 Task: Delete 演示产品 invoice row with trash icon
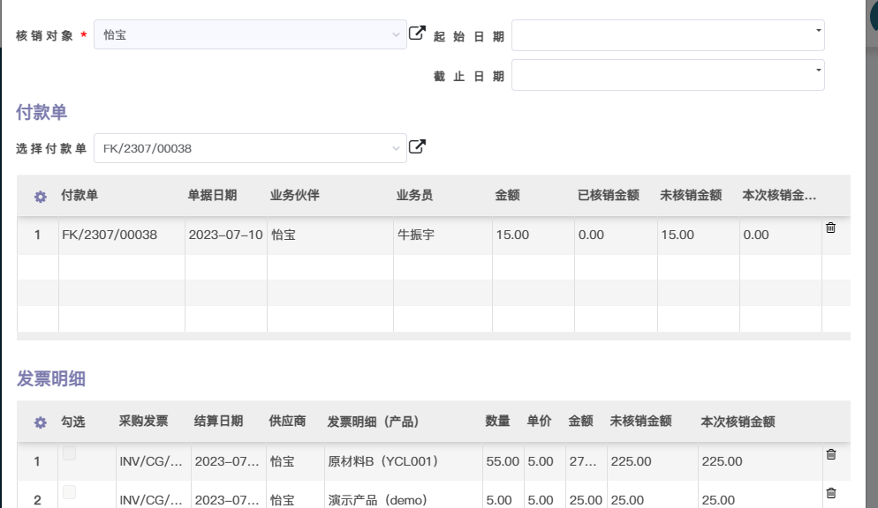click(x=830, y=493)
